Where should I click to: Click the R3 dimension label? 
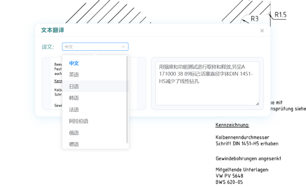tap(254, 19)
